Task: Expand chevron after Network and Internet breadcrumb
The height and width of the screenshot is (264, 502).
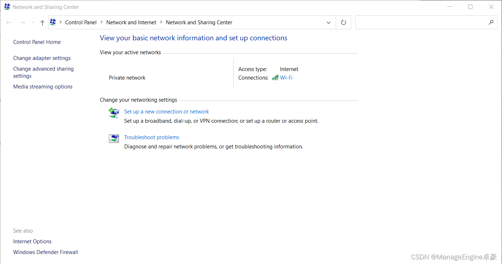Action: [x=161, y=22]
